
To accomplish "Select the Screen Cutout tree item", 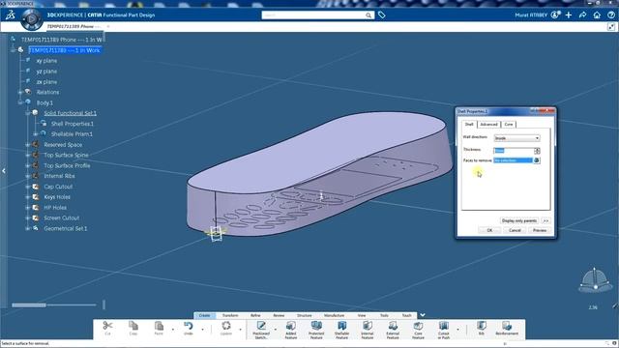I will 61,217.
